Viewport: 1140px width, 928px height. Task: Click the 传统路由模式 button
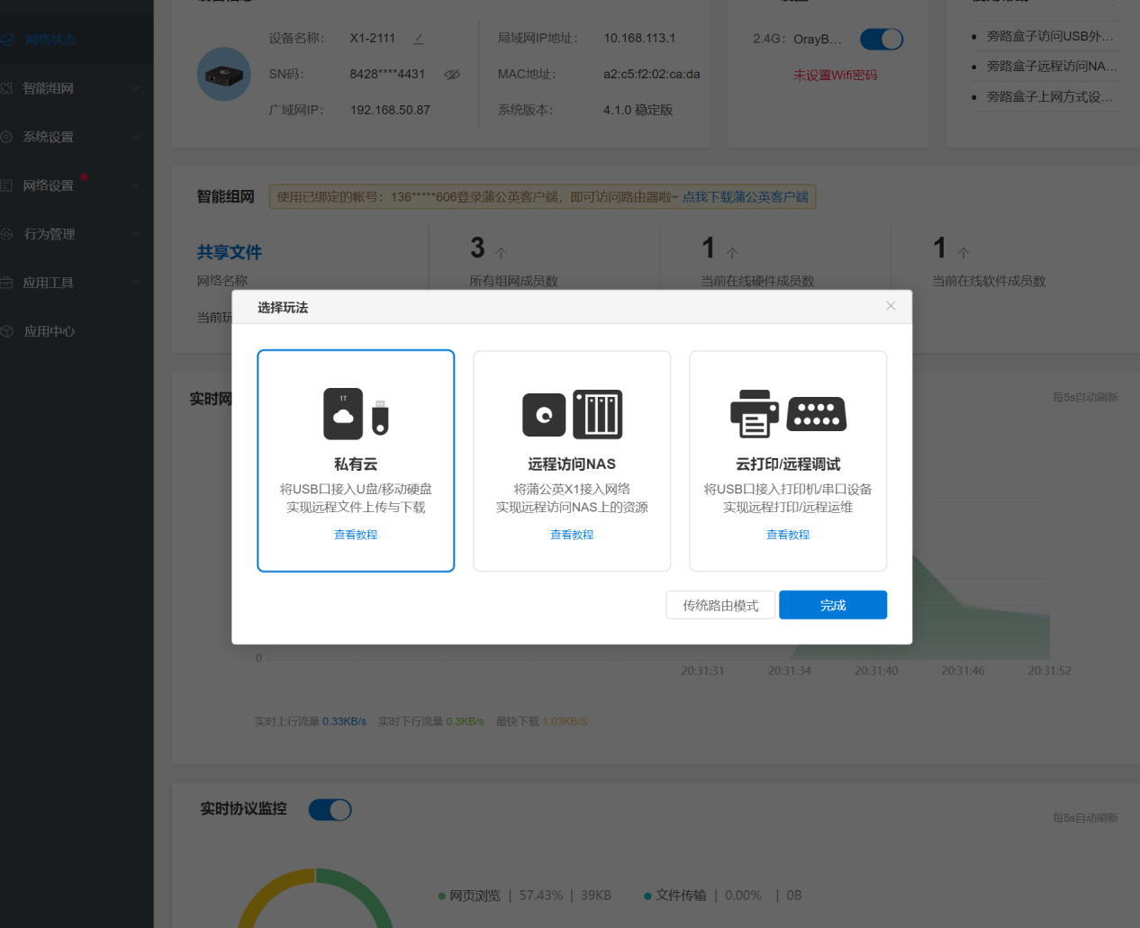click(720, 605)
